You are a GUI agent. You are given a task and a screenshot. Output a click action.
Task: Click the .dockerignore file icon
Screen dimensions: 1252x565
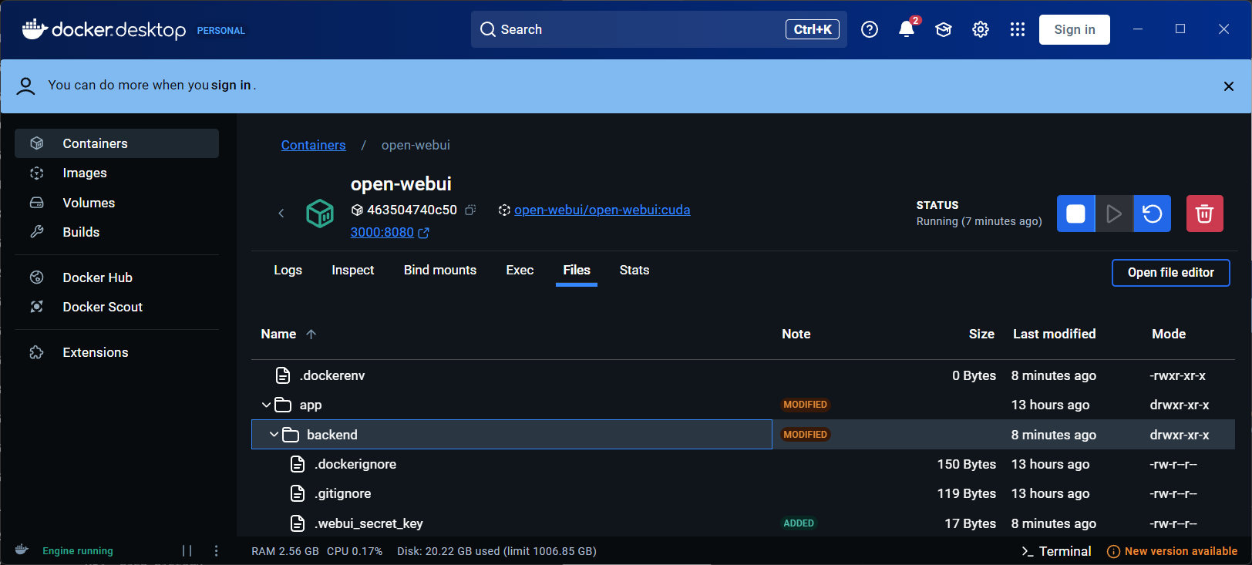298,464
